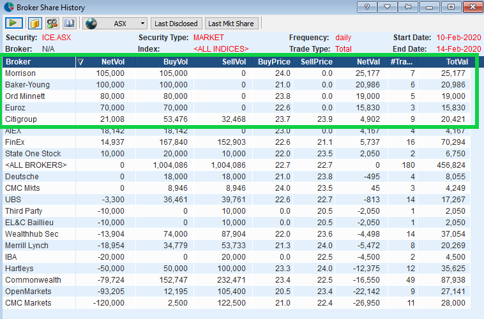Select the IBA broker name
This screenshot has height=319, width=484.
tap(11, 257)
